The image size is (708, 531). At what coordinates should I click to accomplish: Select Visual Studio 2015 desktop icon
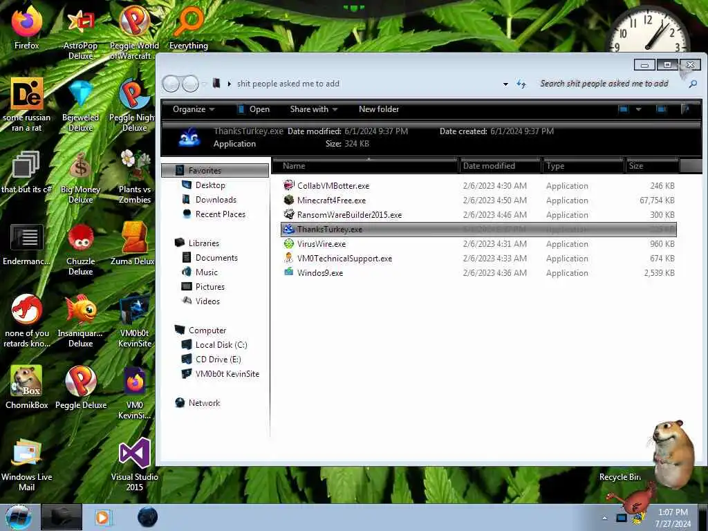click(135, 465)
